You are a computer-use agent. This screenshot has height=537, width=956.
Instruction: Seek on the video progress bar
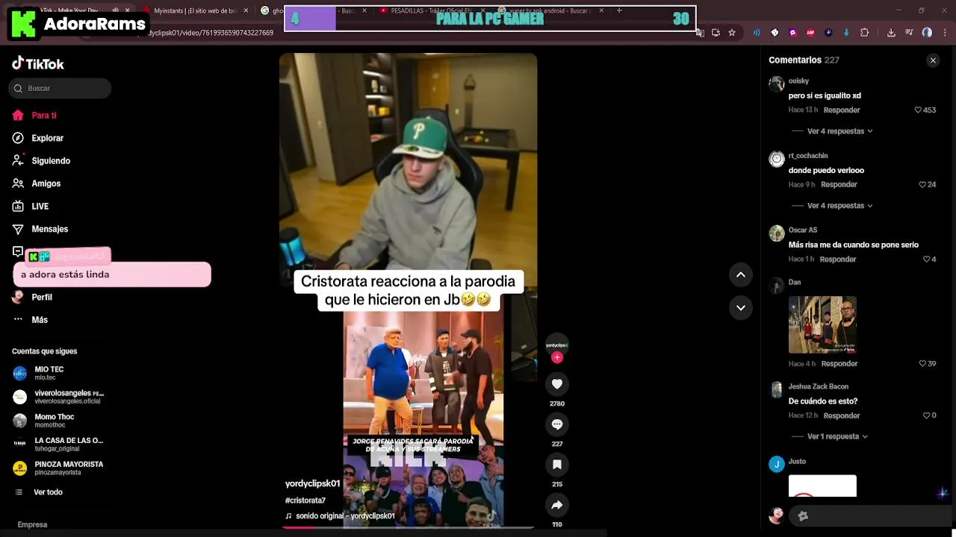tap(408, 527)
